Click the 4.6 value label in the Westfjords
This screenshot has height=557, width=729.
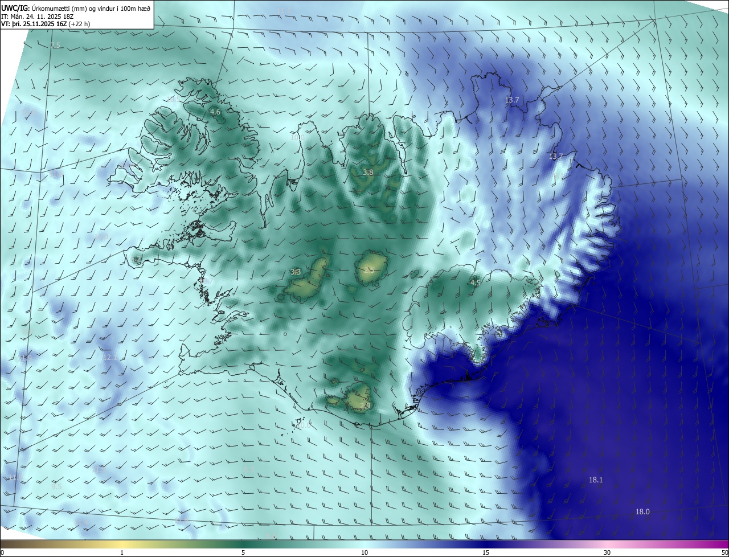click(215, 112)
